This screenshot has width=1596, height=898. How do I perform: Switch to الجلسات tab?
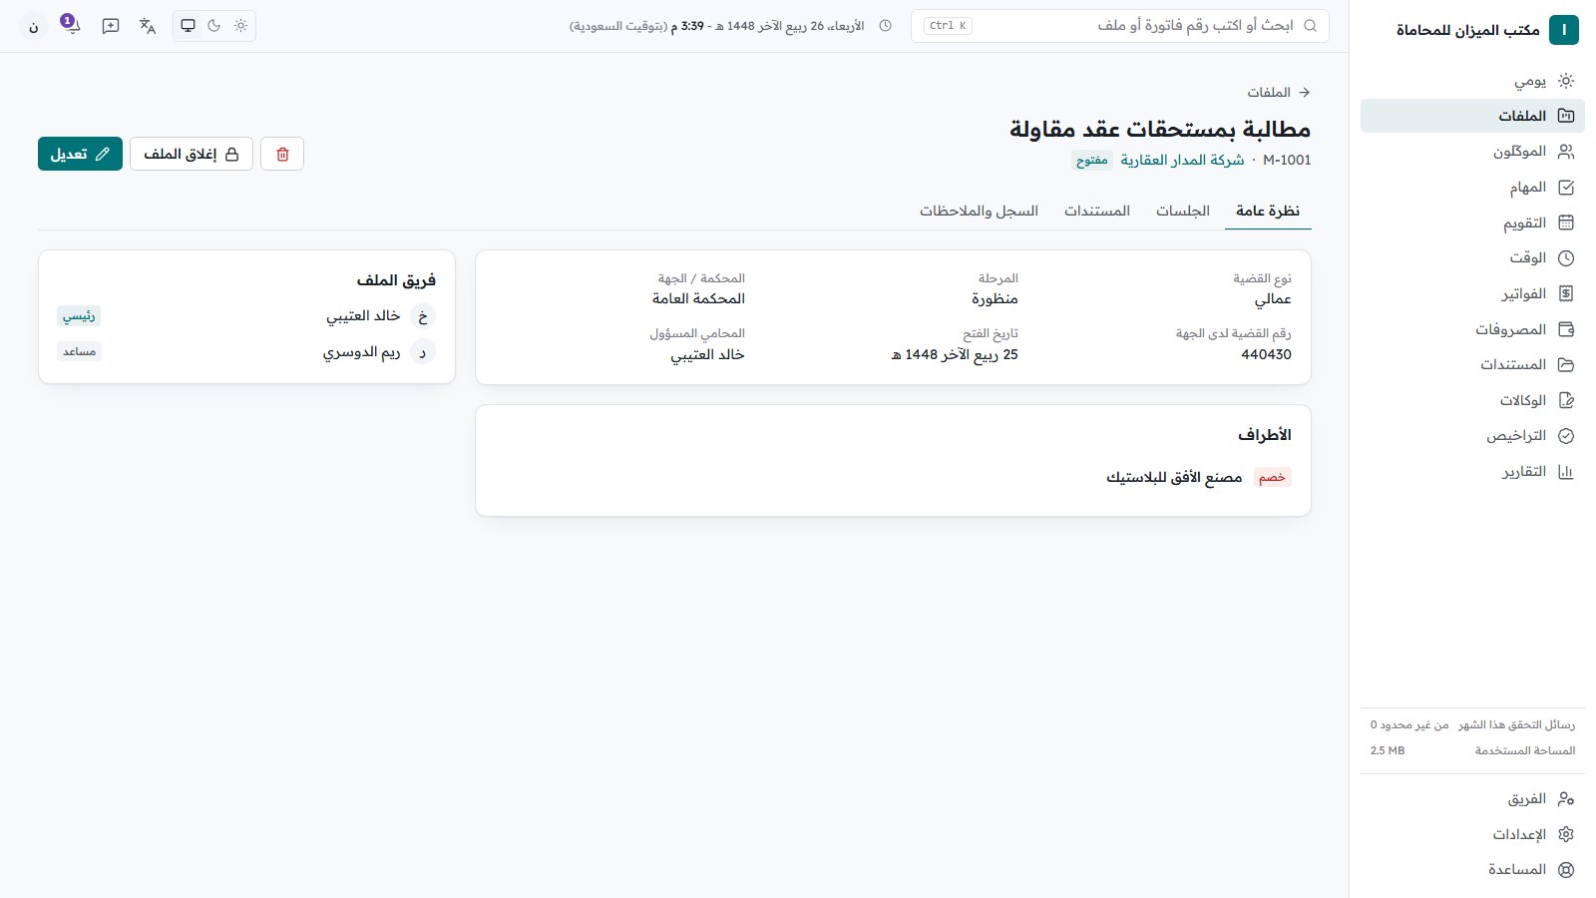(x=1183, y=211)
